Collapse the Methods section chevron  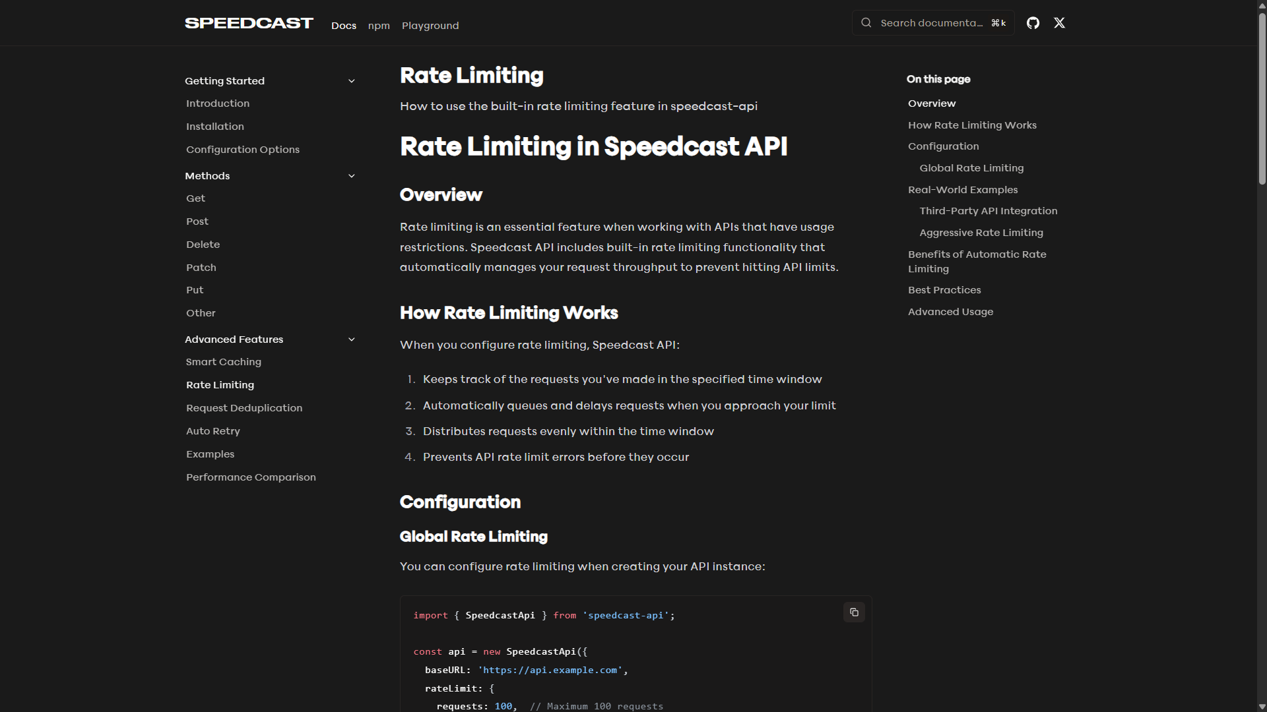point(351,176)
